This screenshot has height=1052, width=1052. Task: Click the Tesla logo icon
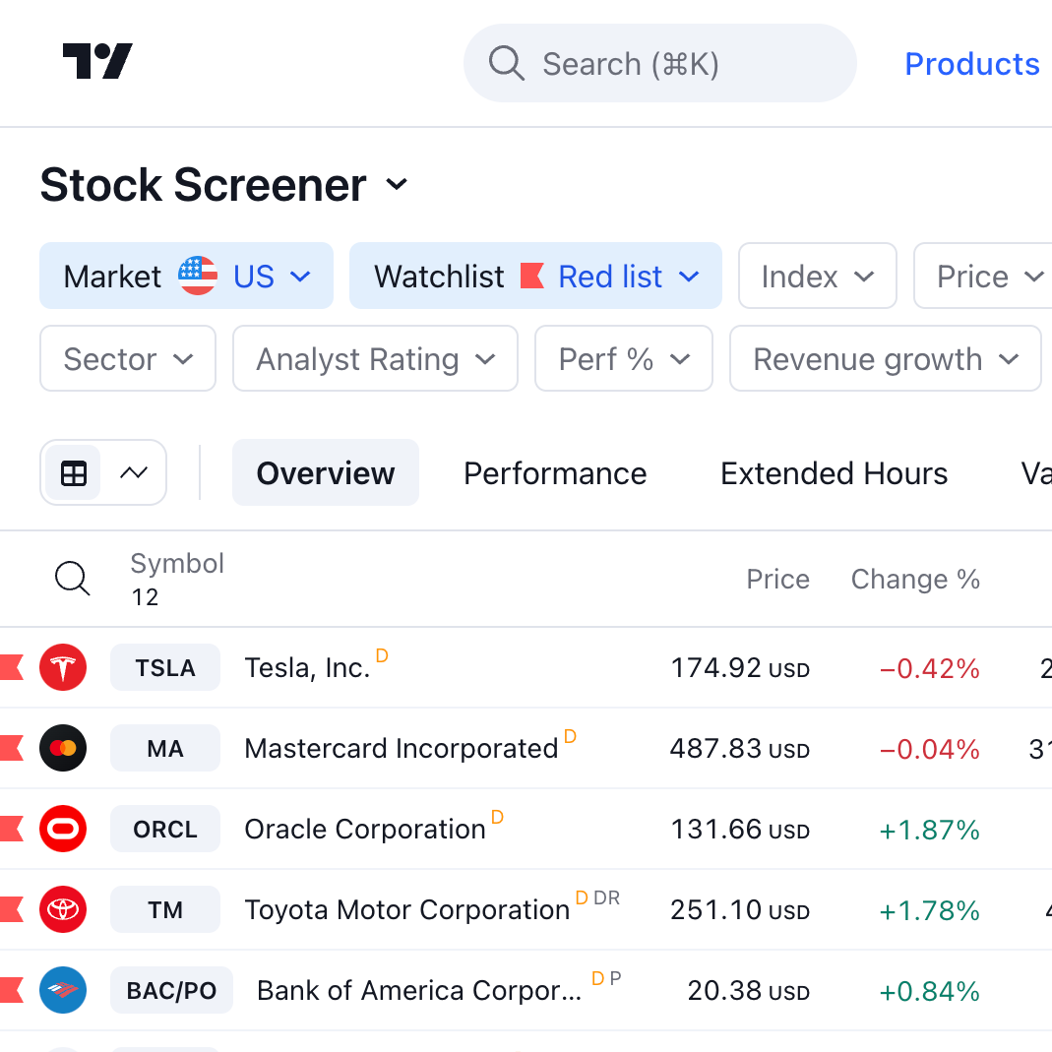(x=63, y=668)
